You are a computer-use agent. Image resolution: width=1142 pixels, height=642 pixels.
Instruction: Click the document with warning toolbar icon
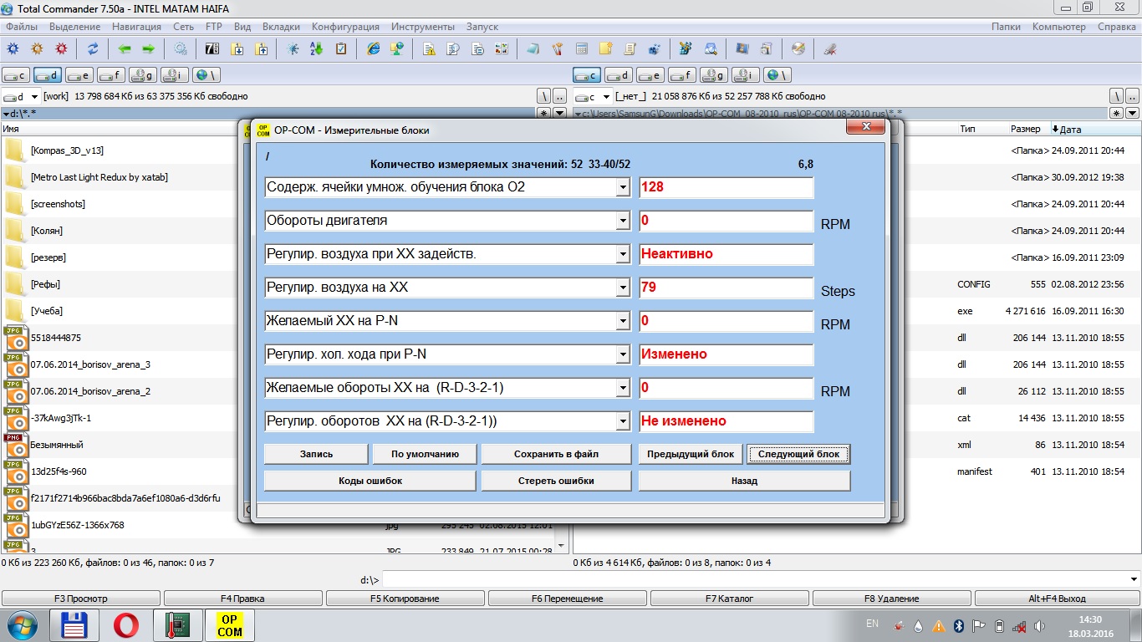428,48
